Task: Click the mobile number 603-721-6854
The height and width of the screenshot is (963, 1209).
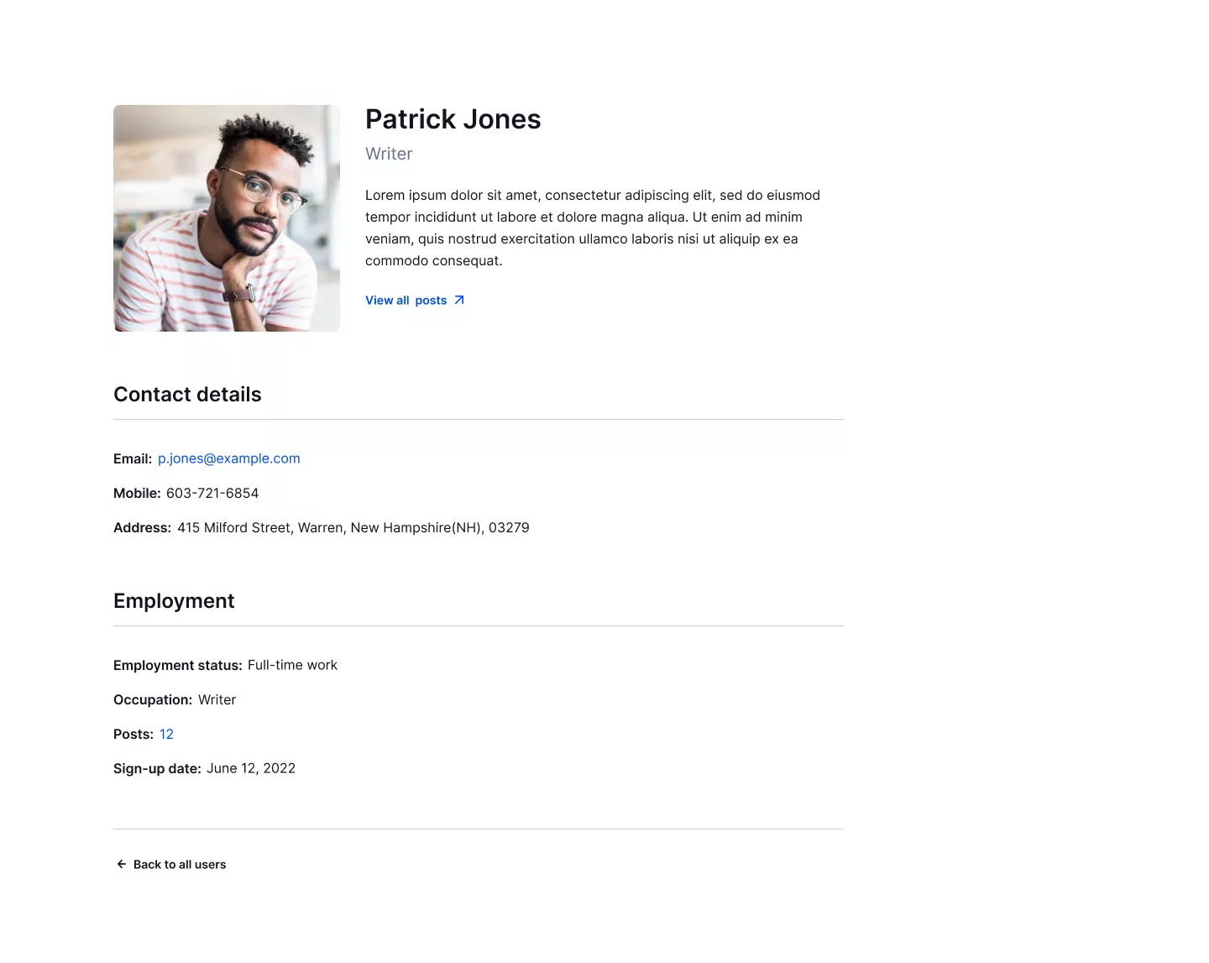Action: (212, 493)
